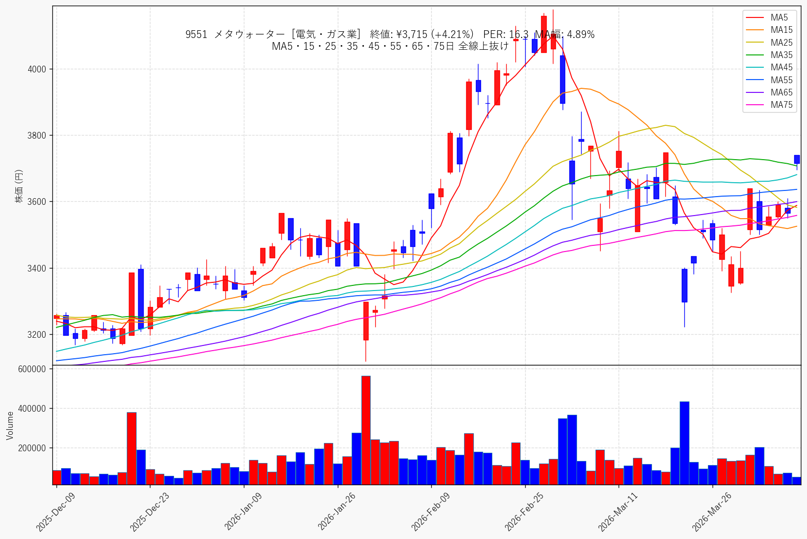Click the green MA35 line sample in legend
The height and width of the screenshot is (539, 807).
tap(755, 55)
